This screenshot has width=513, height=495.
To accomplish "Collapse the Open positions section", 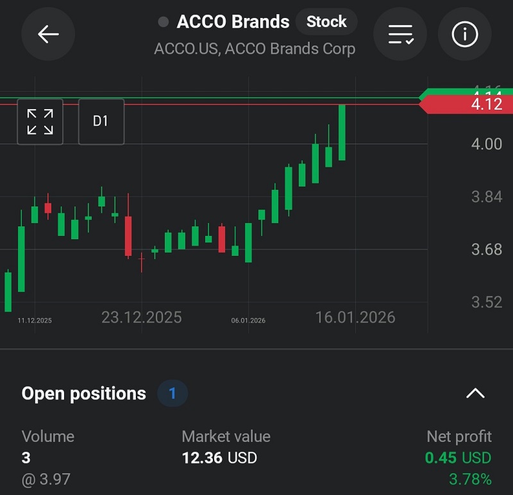I will 475,393.
